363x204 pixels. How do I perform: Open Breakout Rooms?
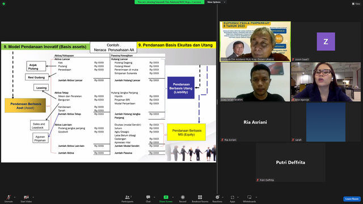click(200, 198)
